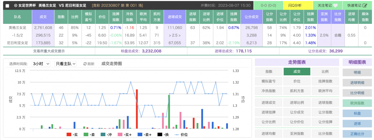Switch chart to 冷热指数
The image size is (374, 140).
[x=269, y=91]
